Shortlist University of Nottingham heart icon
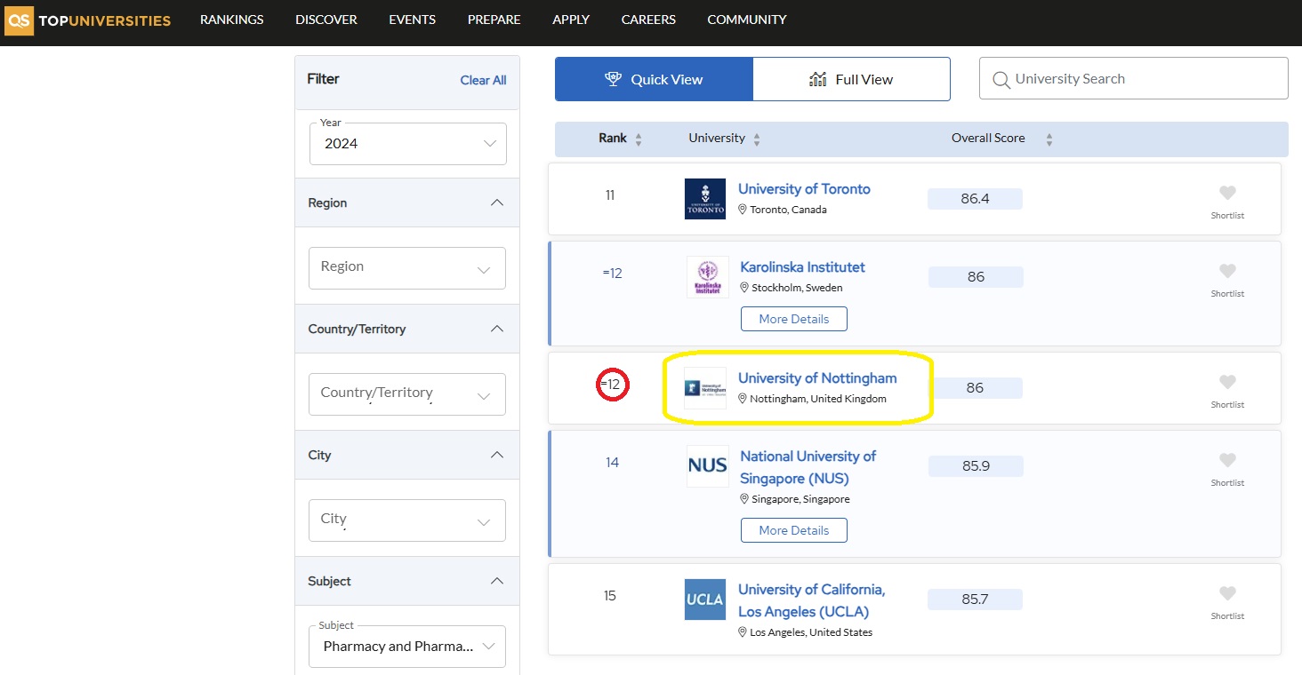The height and width of the screenshot is (675, 1302). tap(1227, 382)
